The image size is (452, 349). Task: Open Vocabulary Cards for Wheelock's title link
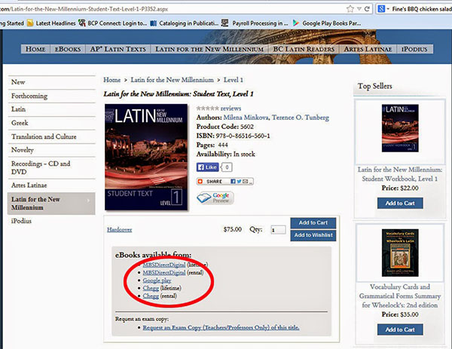(400, 296)
